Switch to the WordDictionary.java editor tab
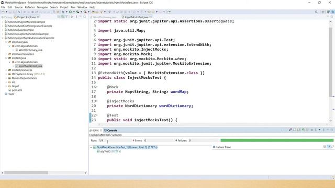335x188 pixels. click(104, 17)
